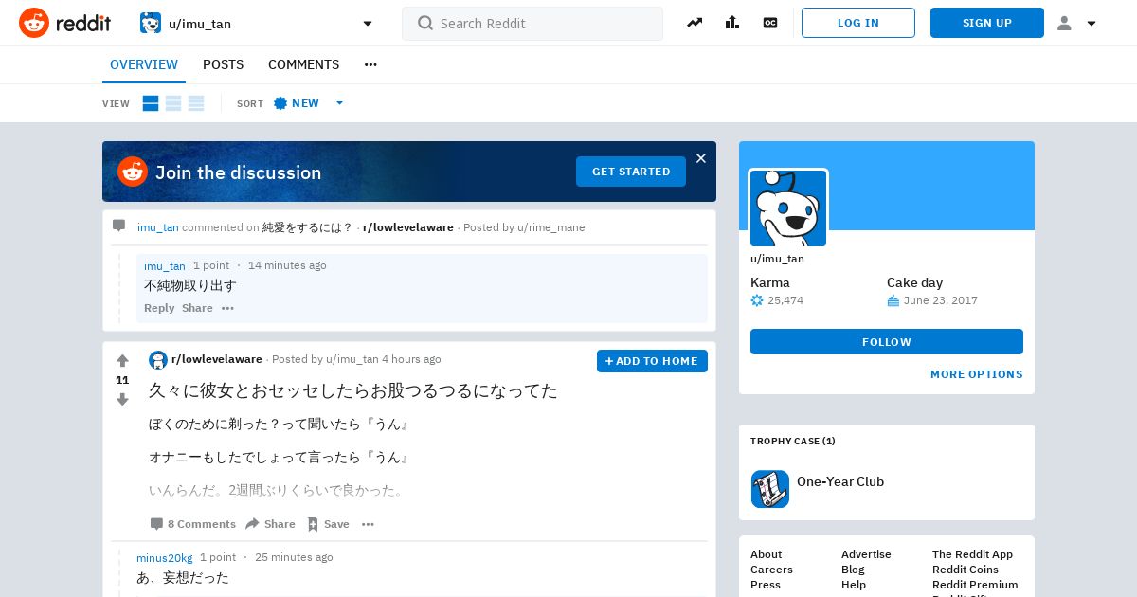Viewport: 1137px width, 597px height.
Task: Downvote the r/lowlevelaware post
Action: (x=122, y=400)
